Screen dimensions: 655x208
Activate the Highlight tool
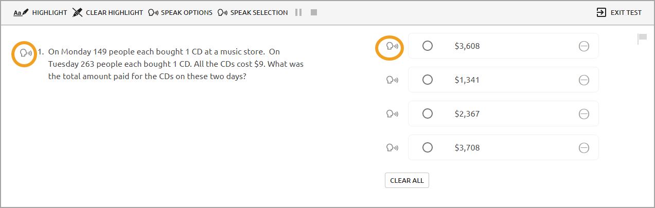tap(40, 12)
